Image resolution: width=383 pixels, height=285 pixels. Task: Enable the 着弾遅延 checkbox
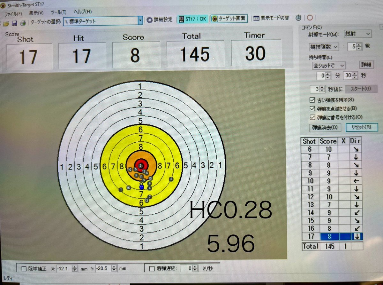click(x=152, y=268)
